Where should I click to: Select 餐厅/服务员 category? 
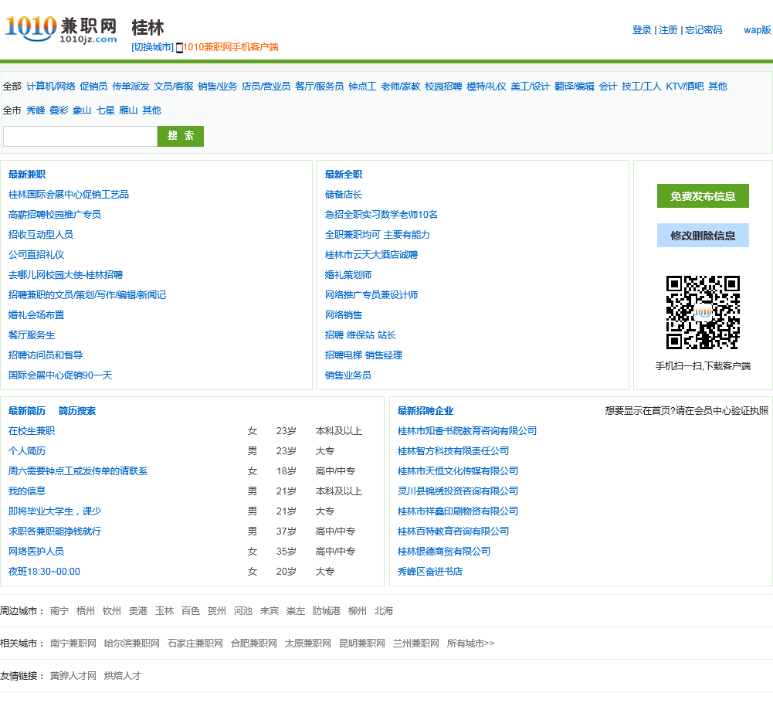click(319, 87)
